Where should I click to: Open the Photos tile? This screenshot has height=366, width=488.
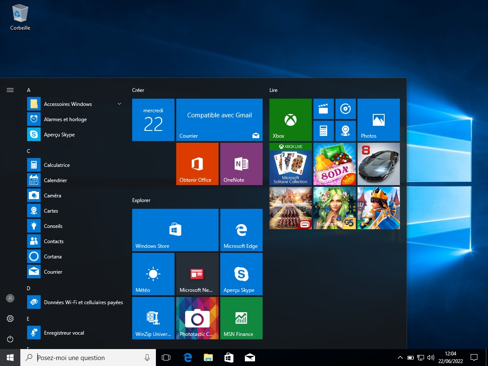click(378, 120)
